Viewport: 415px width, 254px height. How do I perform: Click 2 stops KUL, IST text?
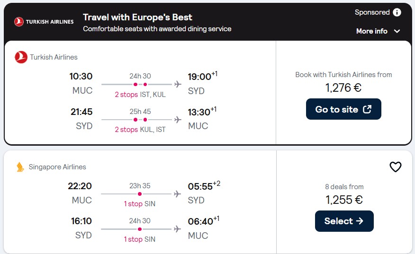pos(140,130)
